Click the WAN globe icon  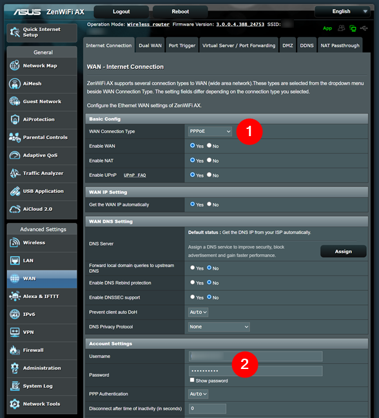pos(15,278)
